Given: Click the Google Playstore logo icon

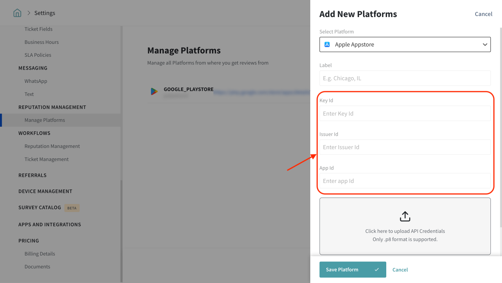Looking at the screenshot, I should tap(154, 92).
